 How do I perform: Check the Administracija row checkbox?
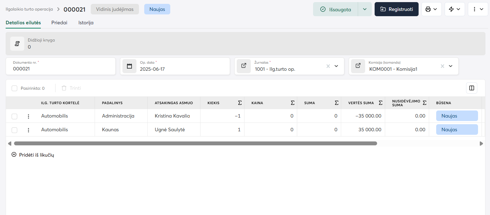coord(14,116)
